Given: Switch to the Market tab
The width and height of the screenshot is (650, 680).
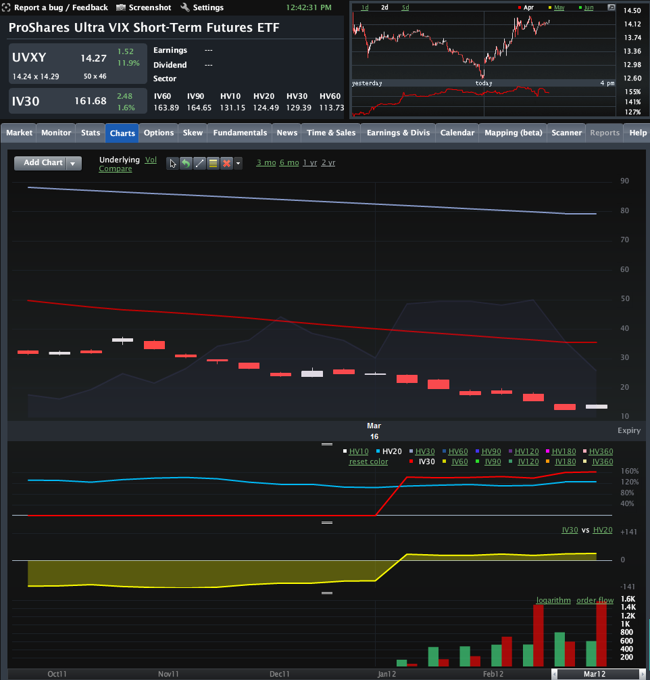Looking at the screenshot, I should coord(19,133).
